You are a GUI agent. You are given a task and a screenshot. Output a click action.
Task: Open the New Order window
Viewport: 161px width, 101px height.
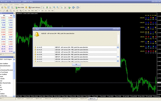[20, 7]
